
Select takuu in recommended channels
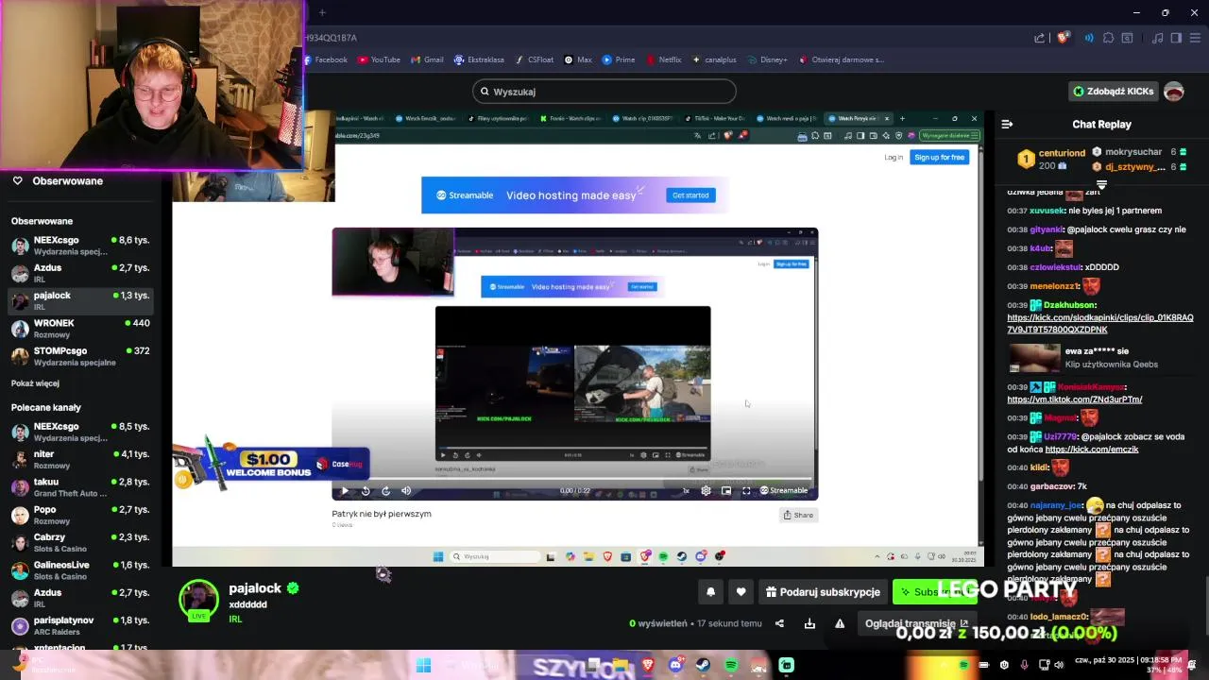click(79, 487)
